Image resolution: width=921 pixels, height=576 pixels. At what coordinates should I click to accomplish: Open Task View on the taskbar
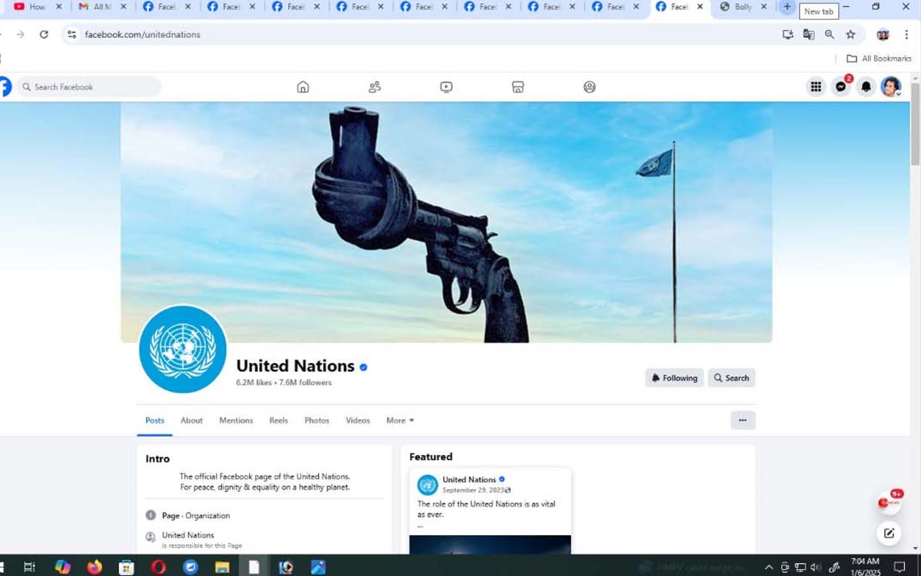click(x=29, y=567)
